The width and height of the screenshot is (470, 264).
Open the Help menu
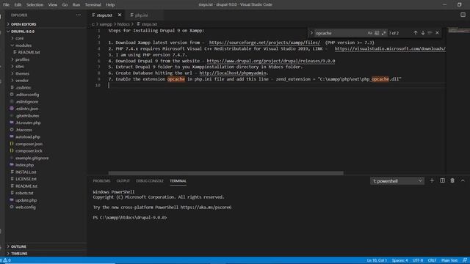110,5
